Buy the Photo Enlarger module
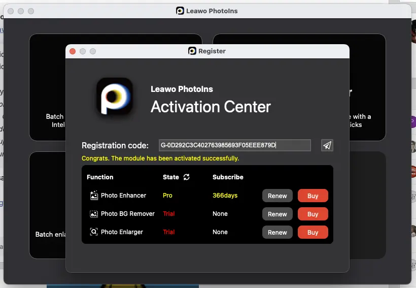Viewport: 416px width, 288px height. pyautogui.click(x=313, y=233)
